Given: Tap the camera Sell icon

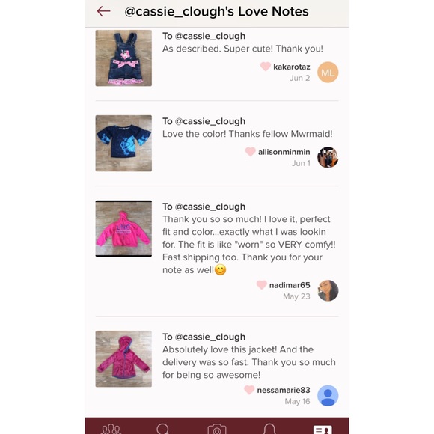Looking at the screenshot, I should point(217,429).
